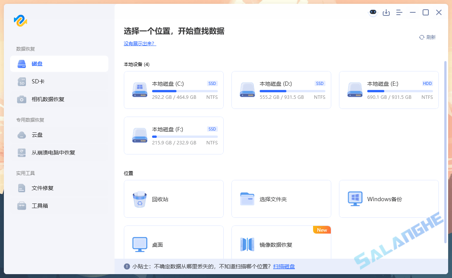Click the download icon in the title bar
Viewport: 452px width, 278px height.
(x=386, y=12)
